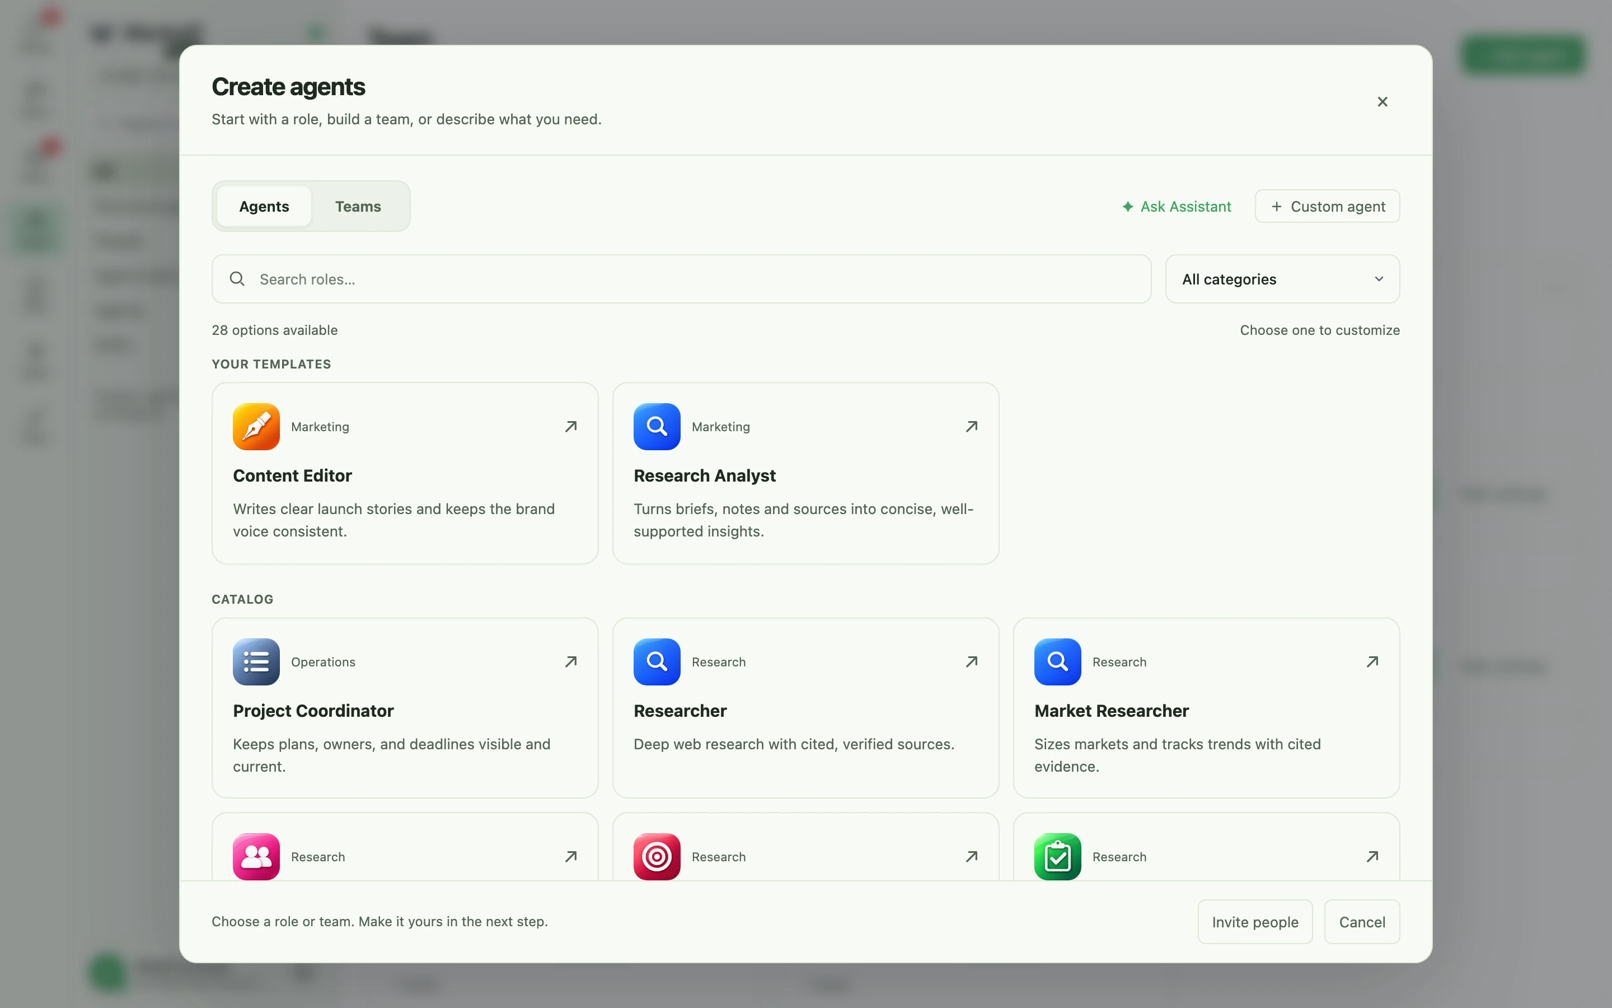Click the sparkle icon beside Ask Assistant

(x=1128, y=207)
